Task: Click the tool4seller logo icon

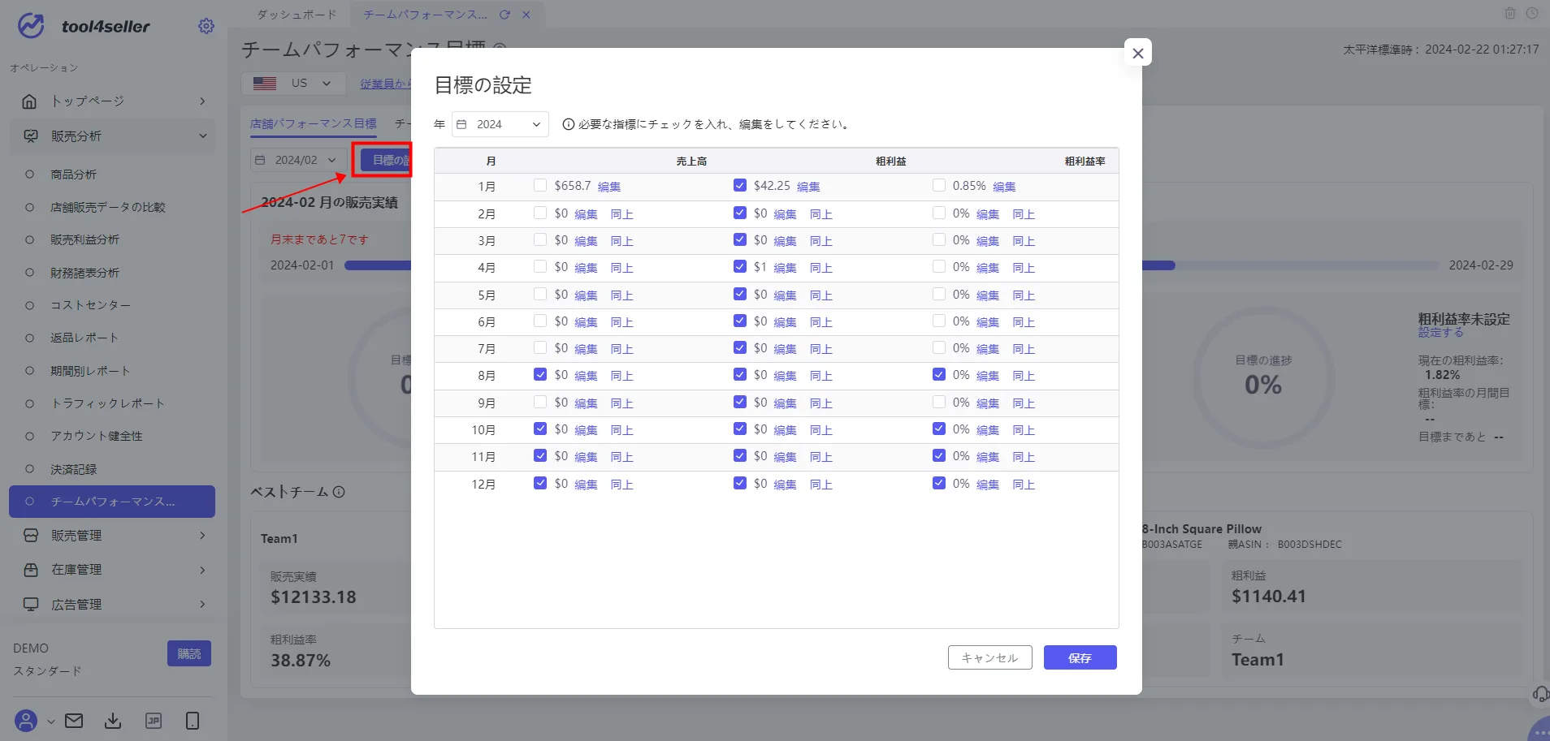Action: tap(32, 26)
